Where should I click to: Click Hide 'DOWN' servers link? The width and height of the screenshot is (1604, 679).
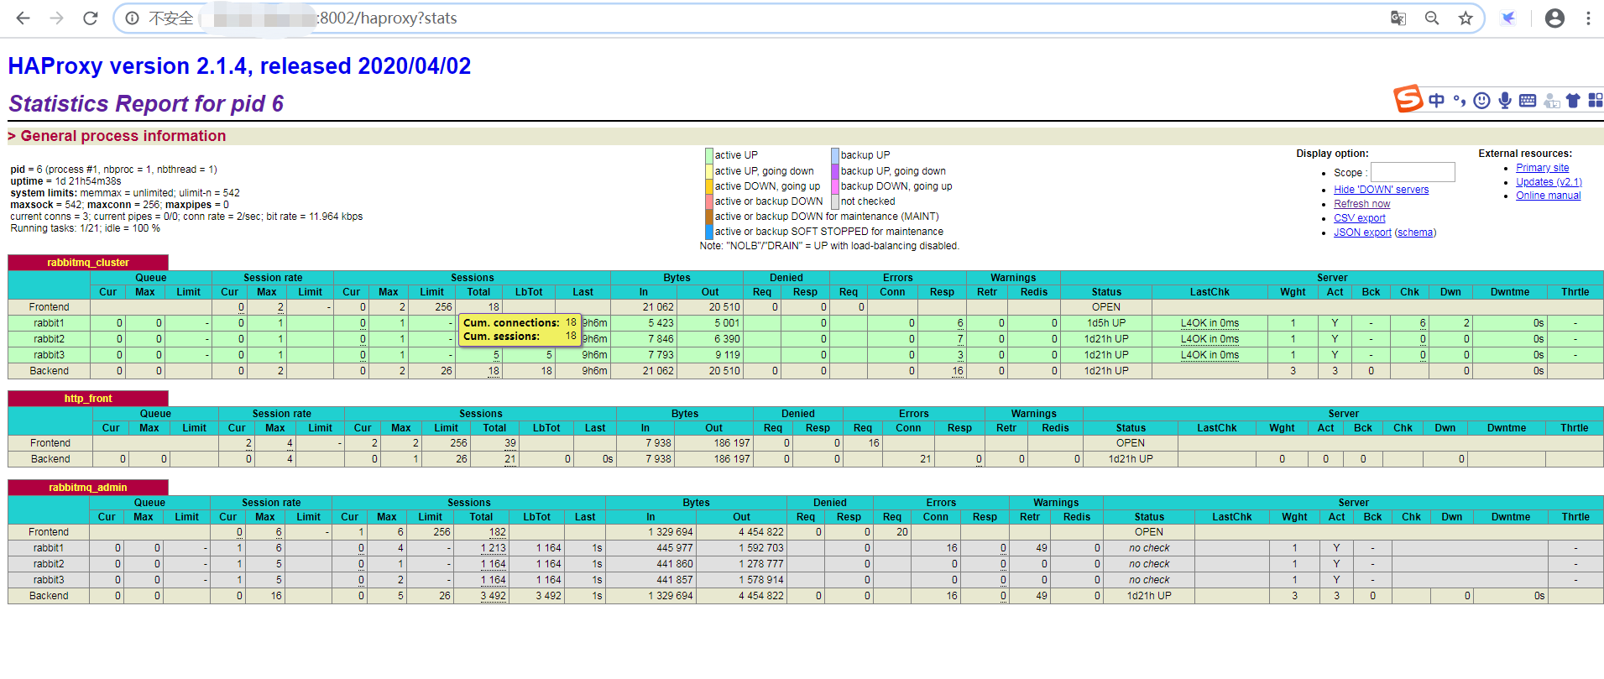(x=1381, y=190)
